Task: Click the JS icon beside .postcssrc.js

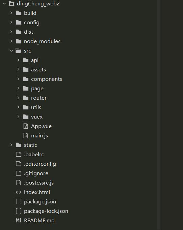Action: [x=19, y=183]
